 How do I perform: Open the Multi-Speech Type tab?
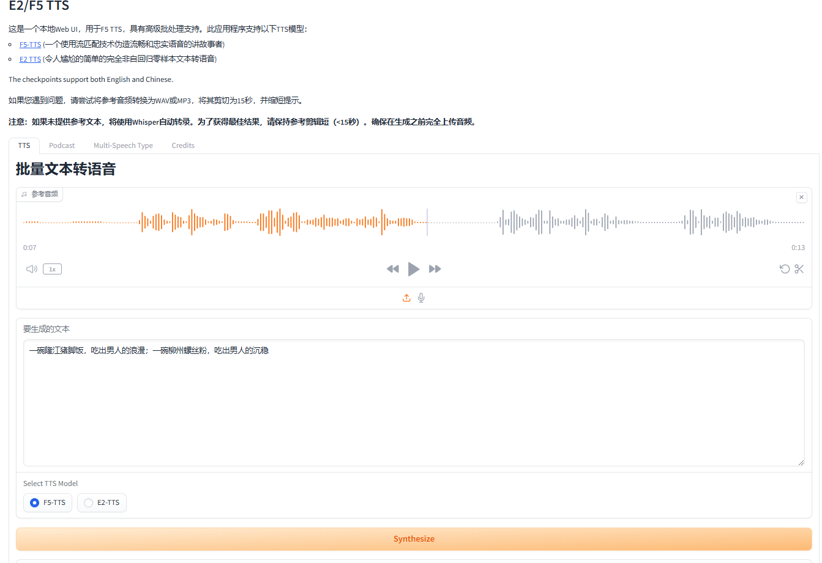click(123, 145)
